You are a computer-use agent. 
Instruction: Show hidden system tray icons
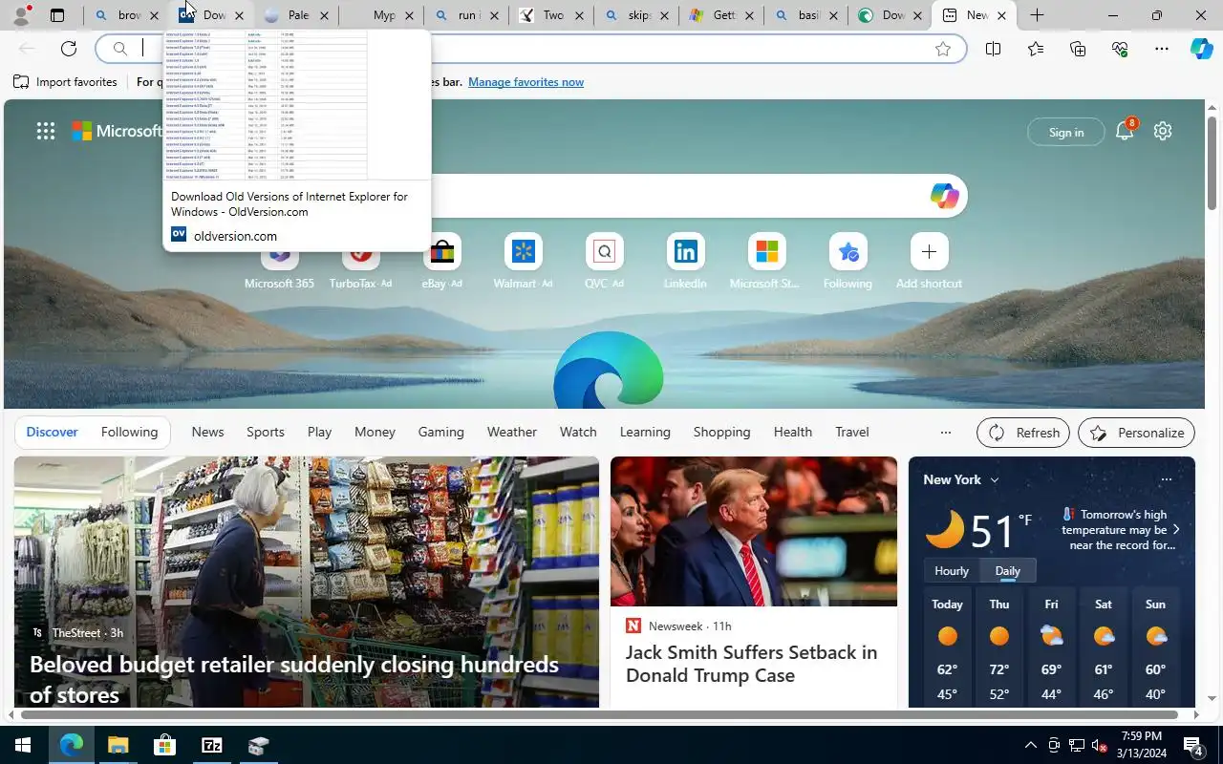1030,745
